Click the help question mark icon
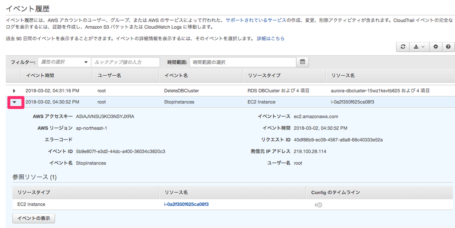This screenshot has height=228, width=455. 448,47
